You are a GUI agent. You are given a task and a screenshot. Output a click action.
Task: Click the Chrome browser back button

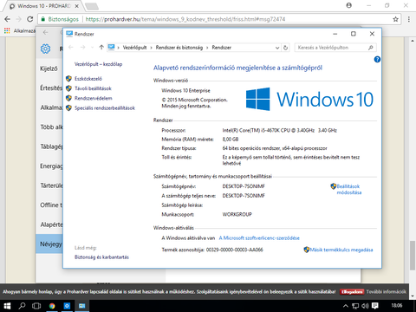[x=8, y=19]
